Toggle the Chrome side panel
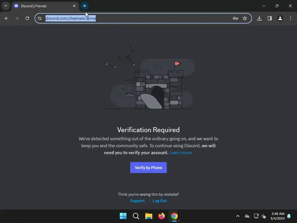This screenshot has height=223, width=297. [270, 18]
